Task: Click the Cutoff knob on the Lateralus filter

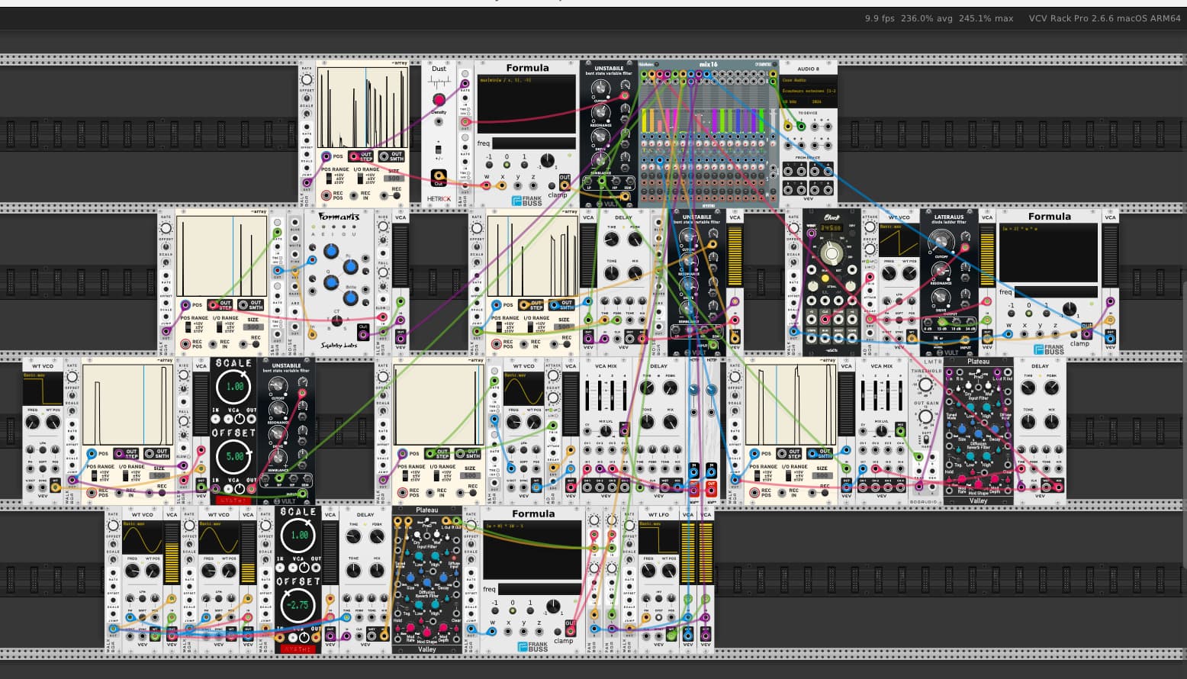Action: 940,242
